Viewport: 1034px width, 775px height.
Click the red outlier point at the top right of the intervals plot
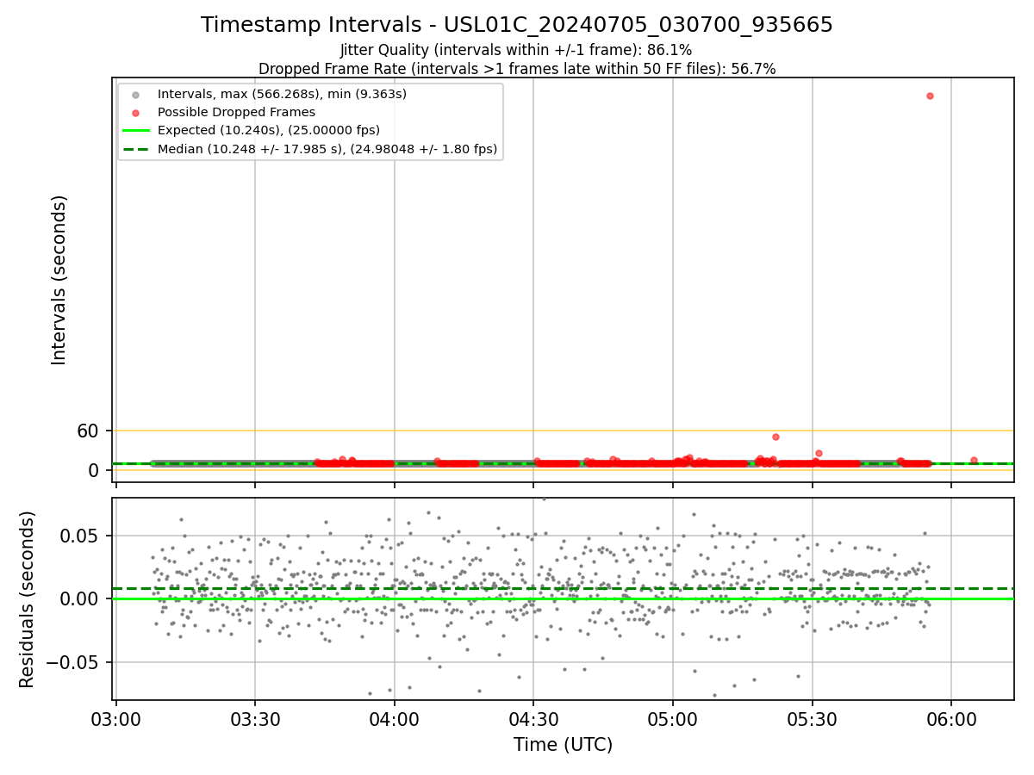[x=930, y=96]
